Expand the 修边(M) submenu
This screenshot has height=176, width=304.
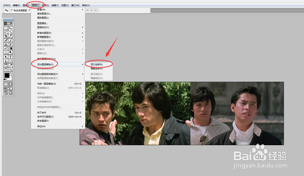coord(58,126)
